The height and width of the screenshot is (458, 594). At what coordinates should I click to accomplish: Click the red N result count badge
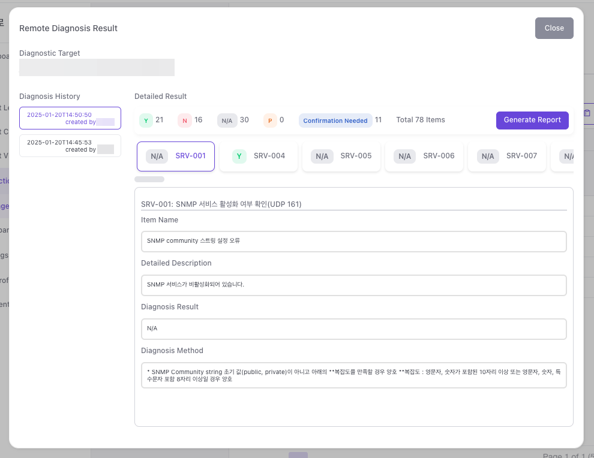point(184,120)
